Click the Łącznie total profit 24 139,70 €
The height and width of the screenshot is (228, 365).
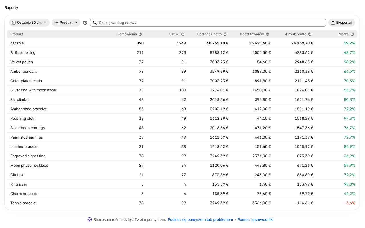(x=302, y=43)
